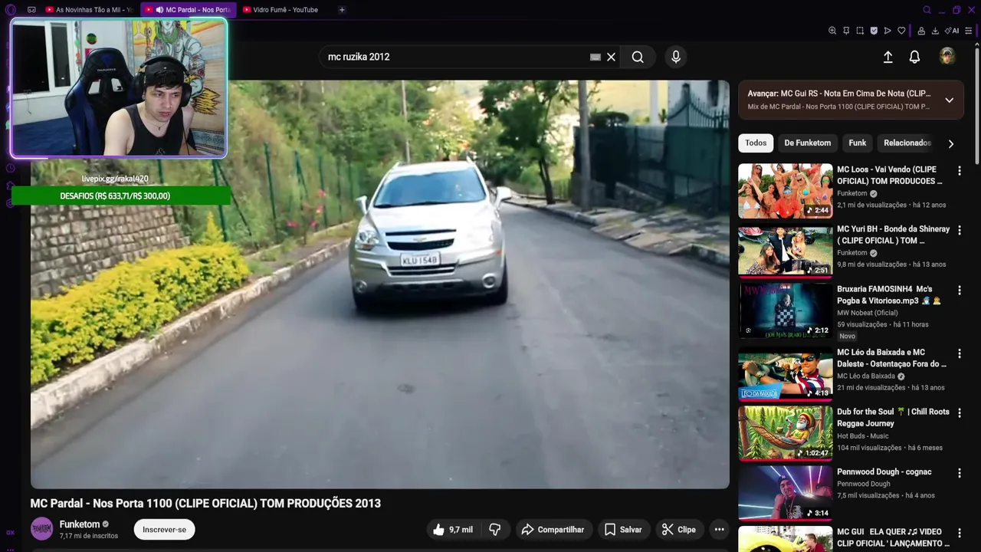
Task: Click the My Flow send icon
Action: [887, 31]
